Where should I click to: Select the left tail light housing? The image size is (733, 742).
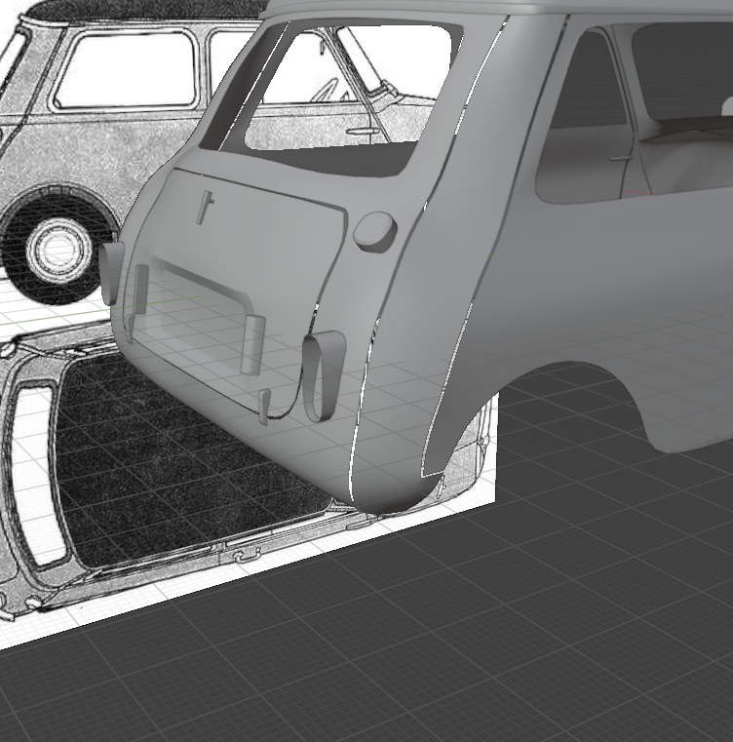[112, 273]
